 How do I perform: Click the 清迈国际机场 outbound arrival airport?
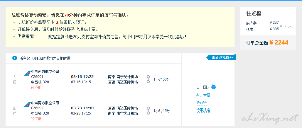point(127,82)
